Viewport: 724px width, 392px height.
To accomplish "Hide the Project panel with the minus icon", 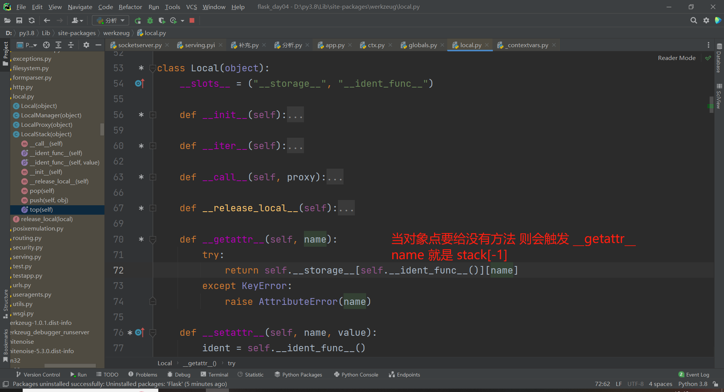I will pyautogui.click(x=98, y=45).
